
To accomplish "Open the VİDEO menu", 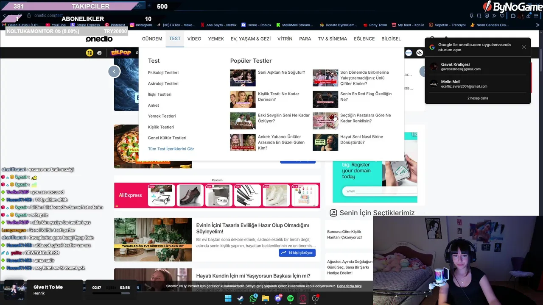I will click(x=194, y=39).
